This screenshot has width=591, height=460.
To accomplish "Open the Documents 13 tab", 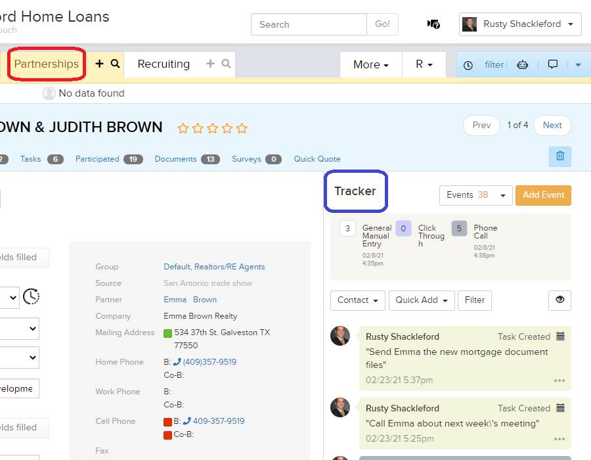I will coord(187,159).
